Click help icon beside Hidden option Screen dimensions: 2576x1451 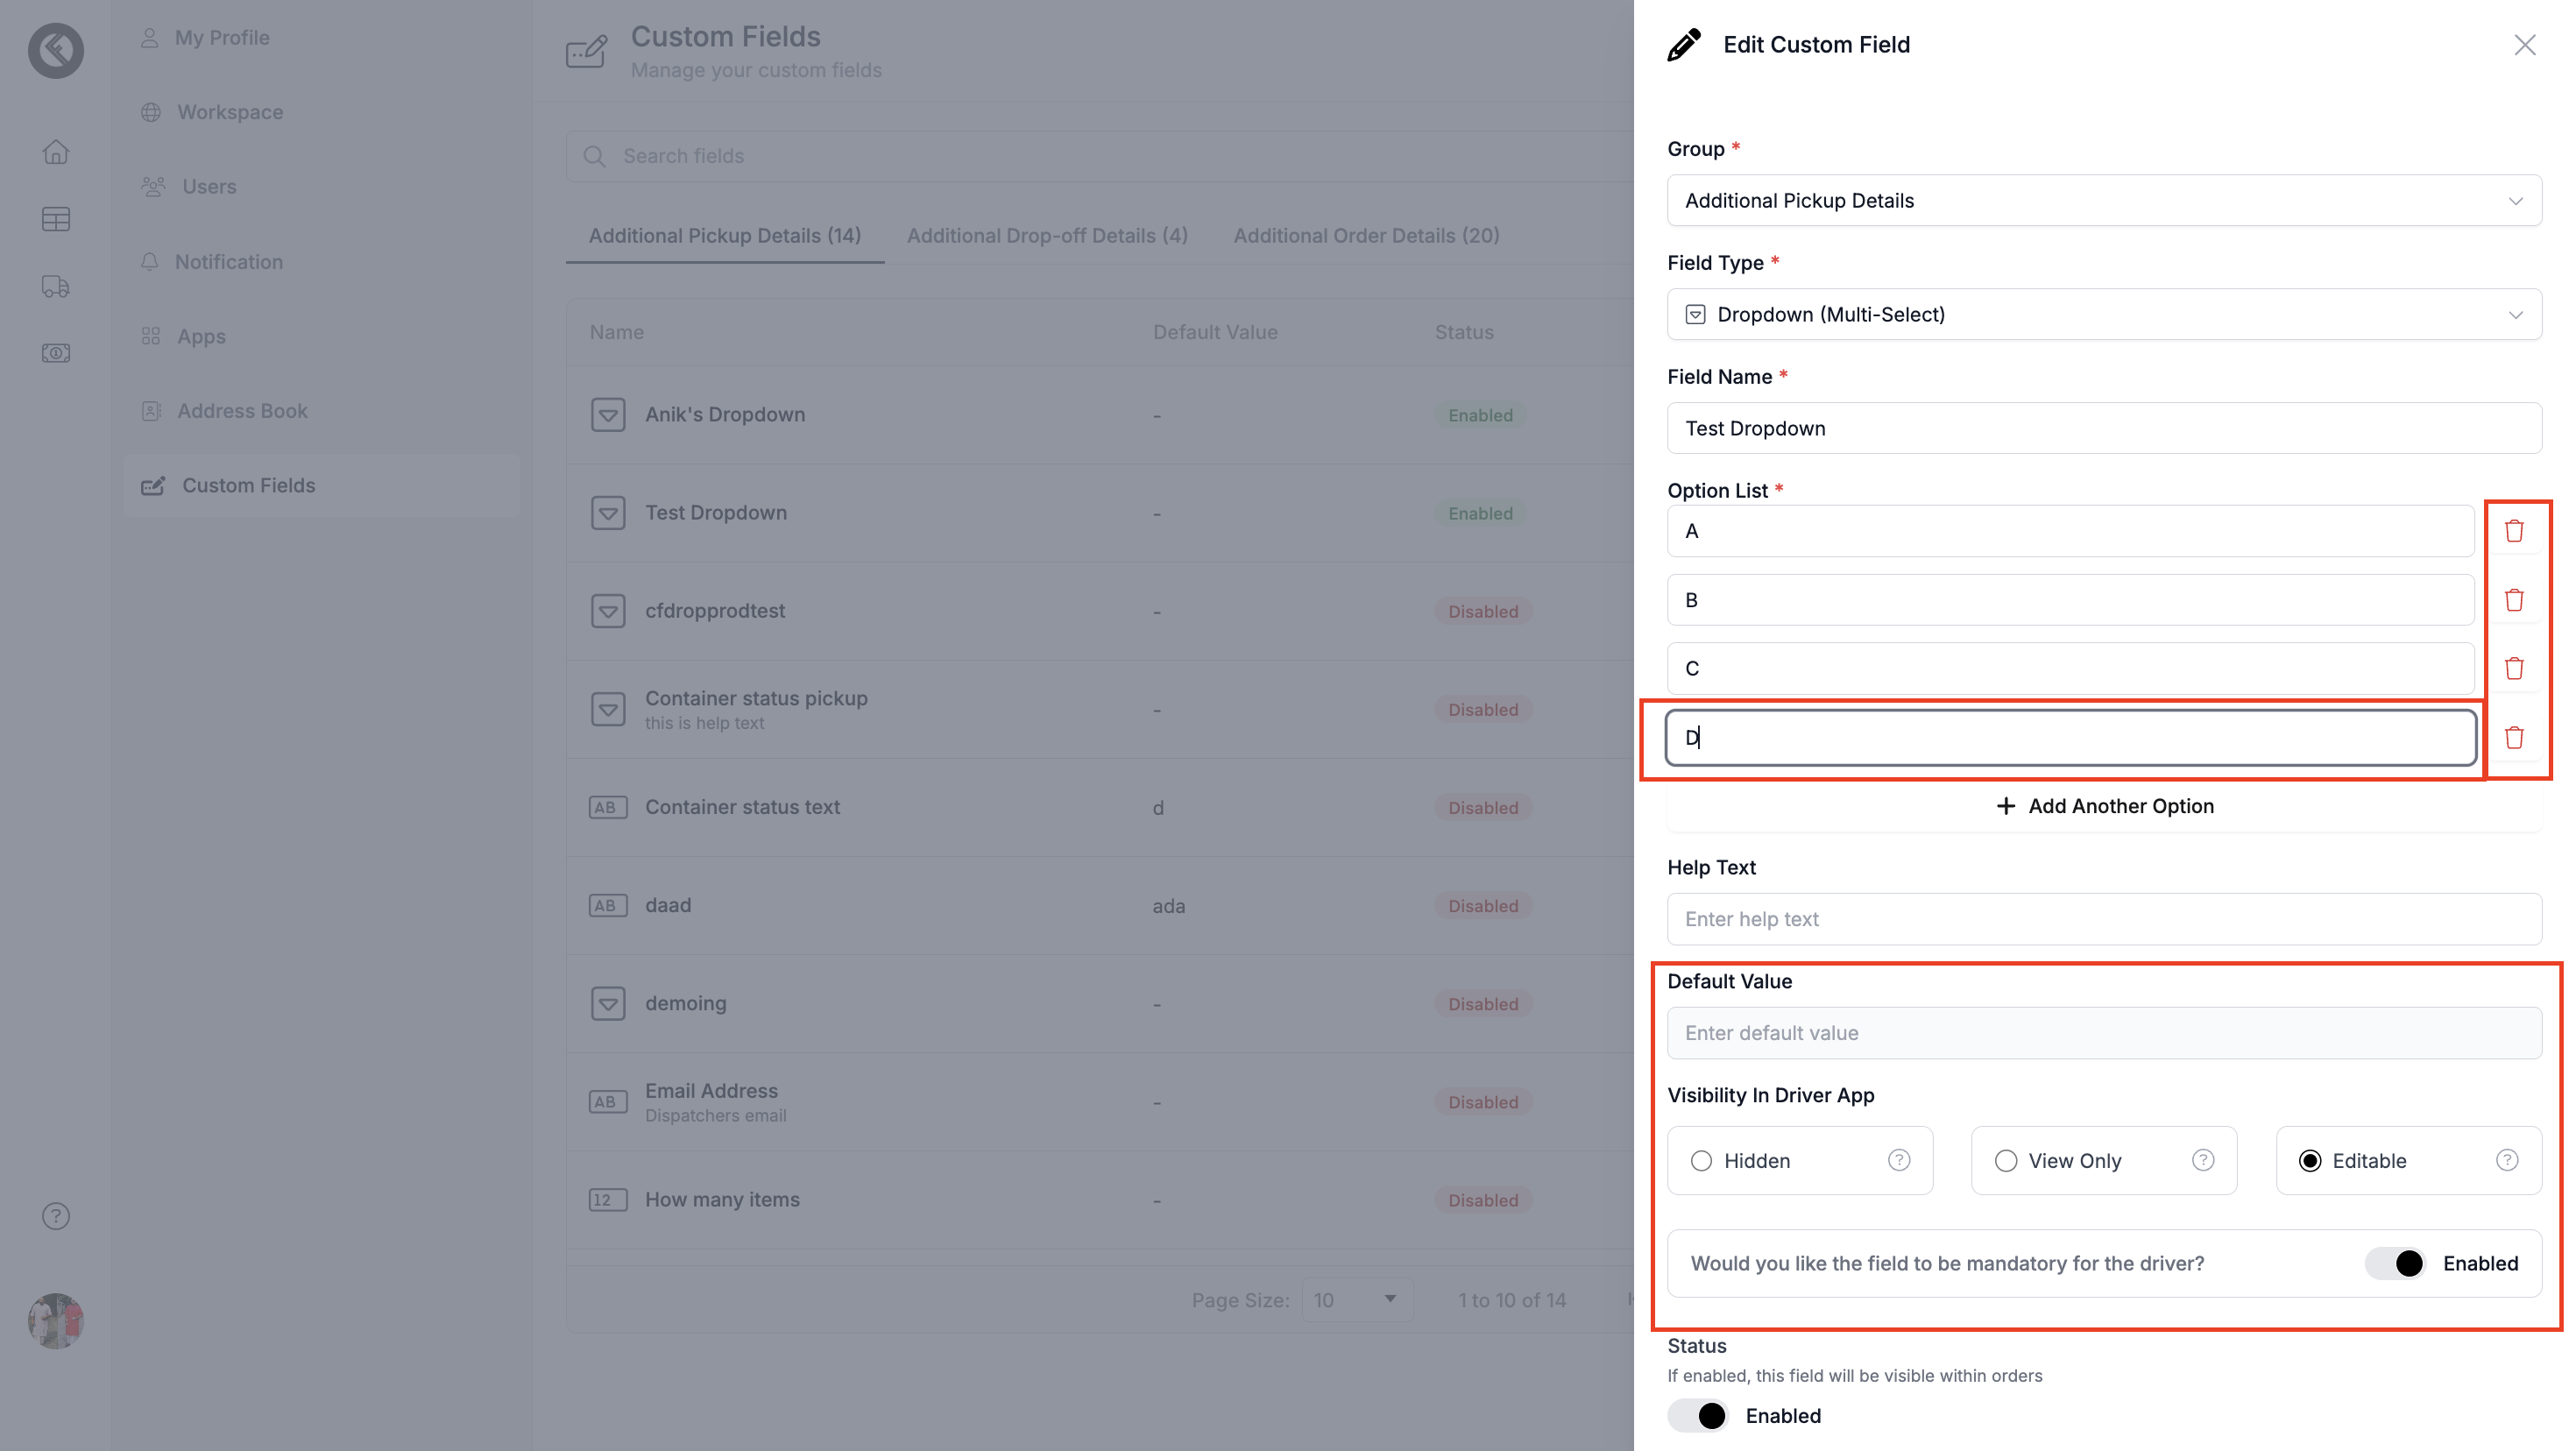[1899, 1160]
